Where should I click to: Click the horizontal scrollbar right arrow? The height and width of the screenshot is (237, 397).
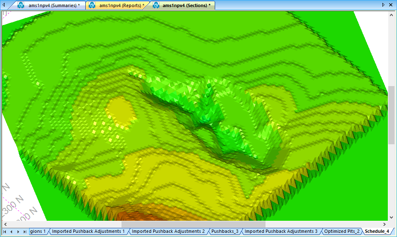385,224
